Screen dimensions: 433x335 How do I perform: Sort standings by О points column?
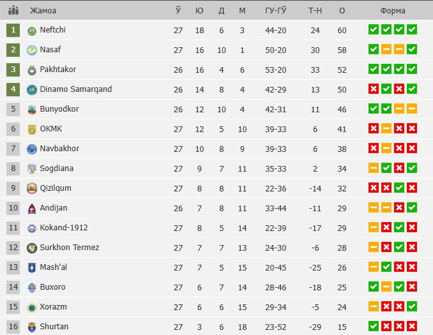pyautogui.click(x=342, y=11)
